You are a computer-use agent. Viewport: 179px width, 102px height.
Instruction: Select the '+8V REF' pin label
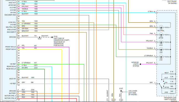pyautogui.click(x=13, y=64)
